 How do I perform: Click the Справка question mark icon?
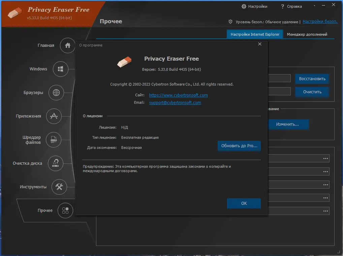[x=282, y=6]
